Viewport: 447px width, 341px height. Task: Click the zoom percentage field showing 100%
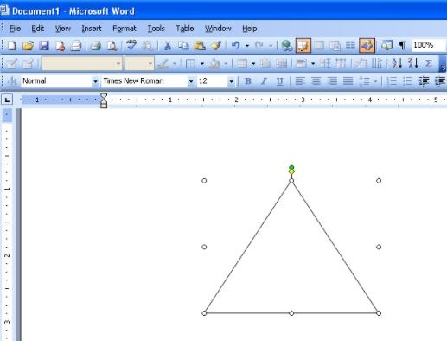point(428,45)
